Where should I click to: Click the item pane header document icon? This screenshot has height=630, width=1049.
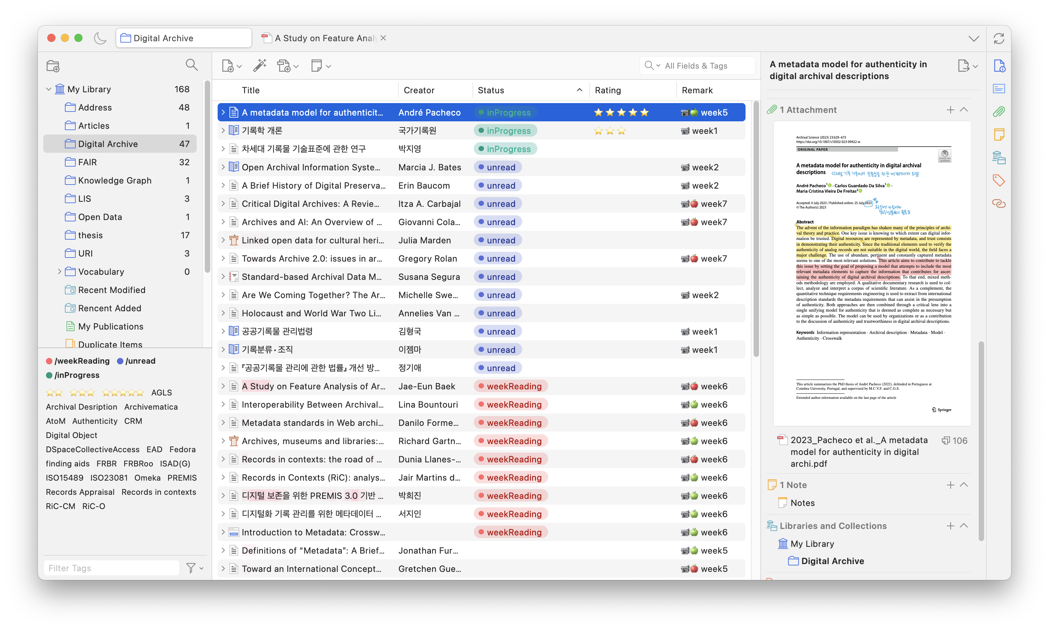968,66
